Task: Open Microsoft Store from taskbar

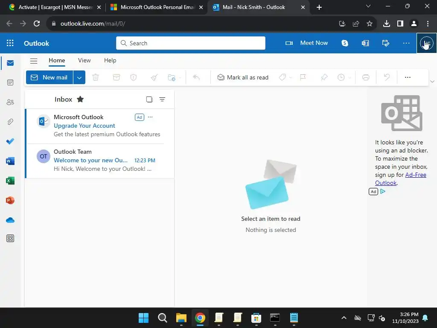Action: (256, 318)
